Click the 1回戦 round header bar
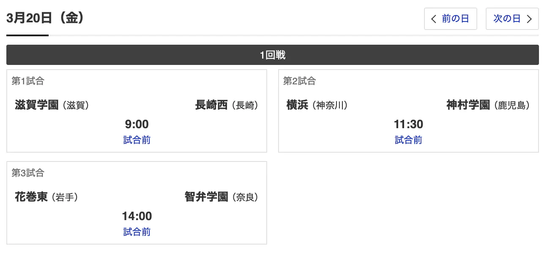The image size is (547, 253). point(273,55)
